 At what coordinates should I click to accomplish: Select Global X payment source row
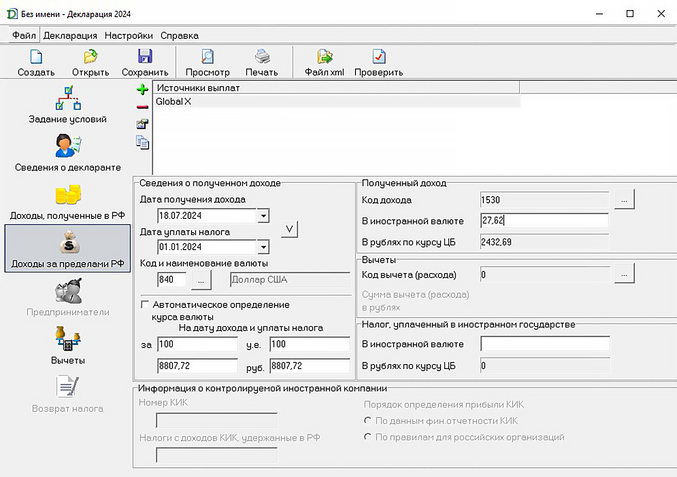pos(337,101)
